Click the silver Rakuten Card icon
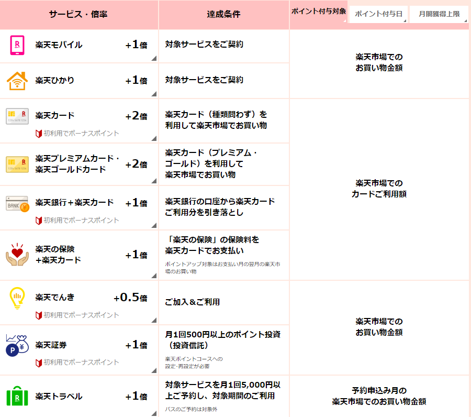The image size is (471, 417). coord(17,116)
